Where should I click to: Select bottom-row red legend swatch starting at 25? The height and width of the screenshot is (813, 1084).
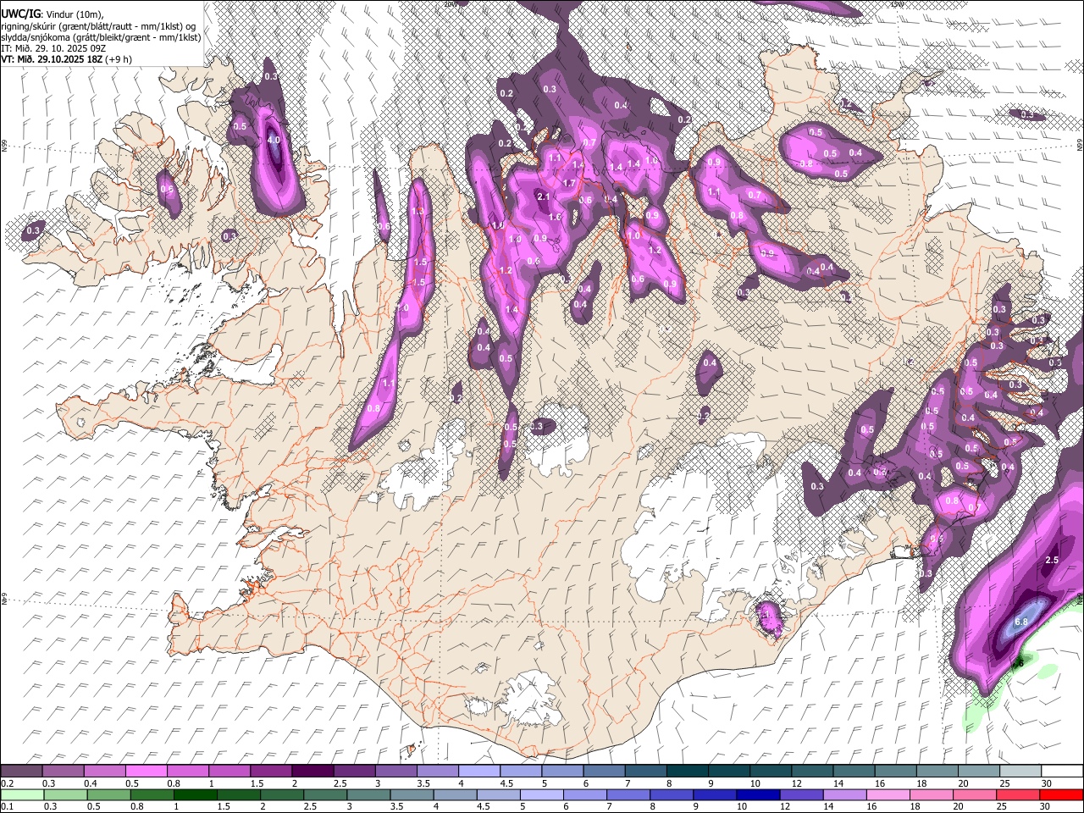tap(1018, 795)
